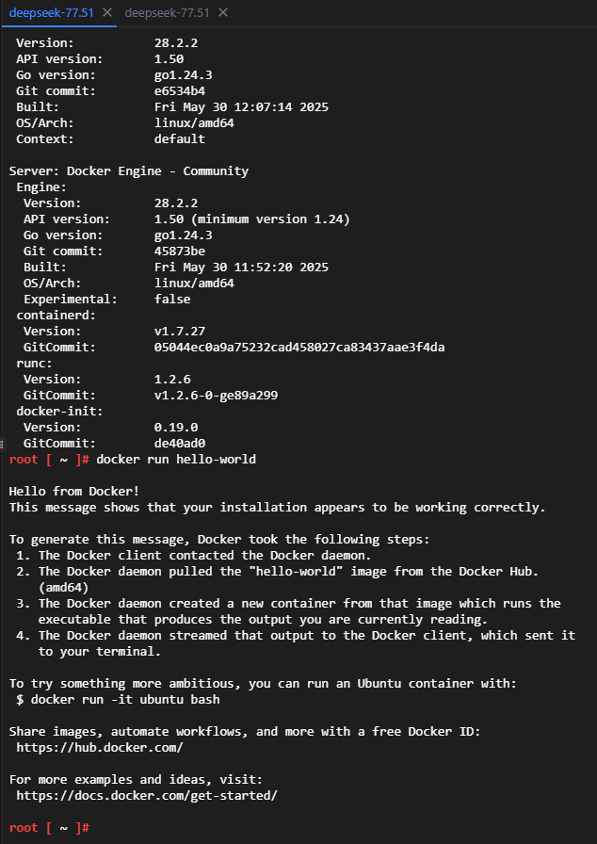
Task: Click the runc GitCommit value v1.2.6-0-ge89a299
Action: point(216,395)
